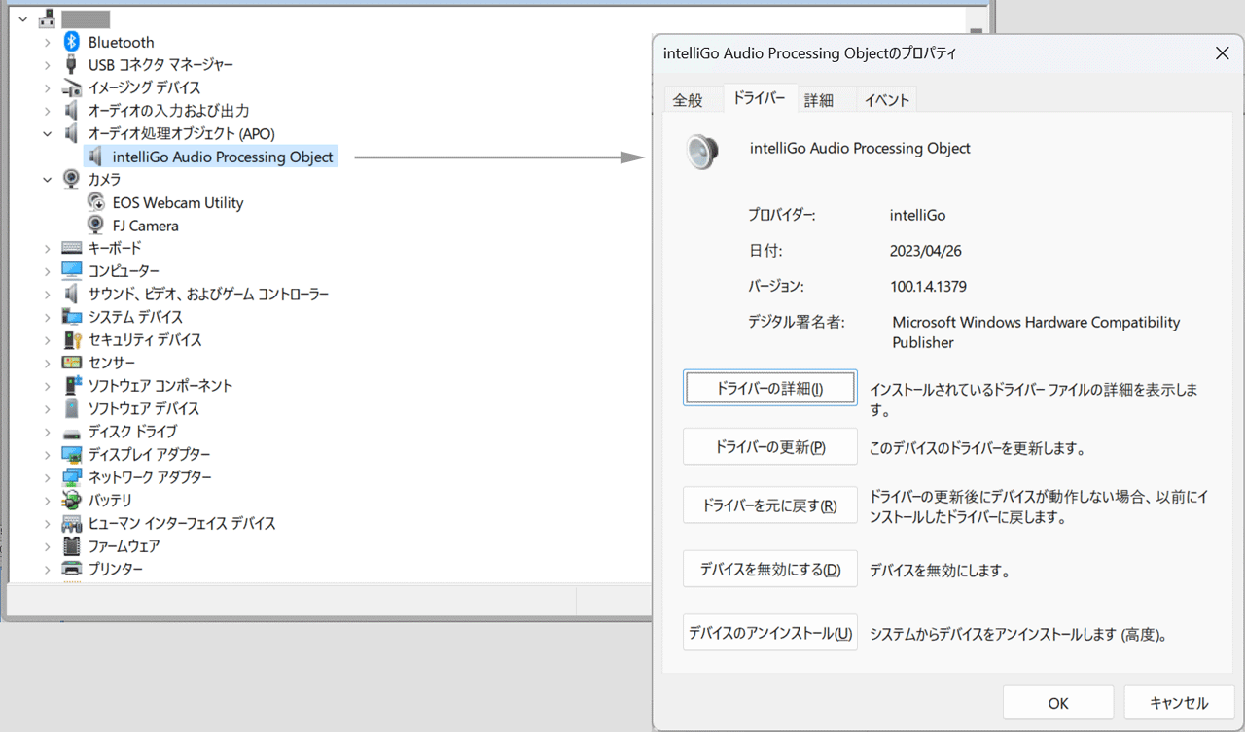
Task: Click the ソフトウェア デバイス icon
Action: click(x=71, y=408)
